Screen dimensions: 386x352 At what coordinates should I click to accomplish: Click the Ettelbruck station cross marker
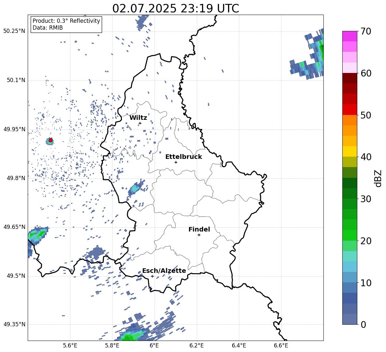coord(176,162)
